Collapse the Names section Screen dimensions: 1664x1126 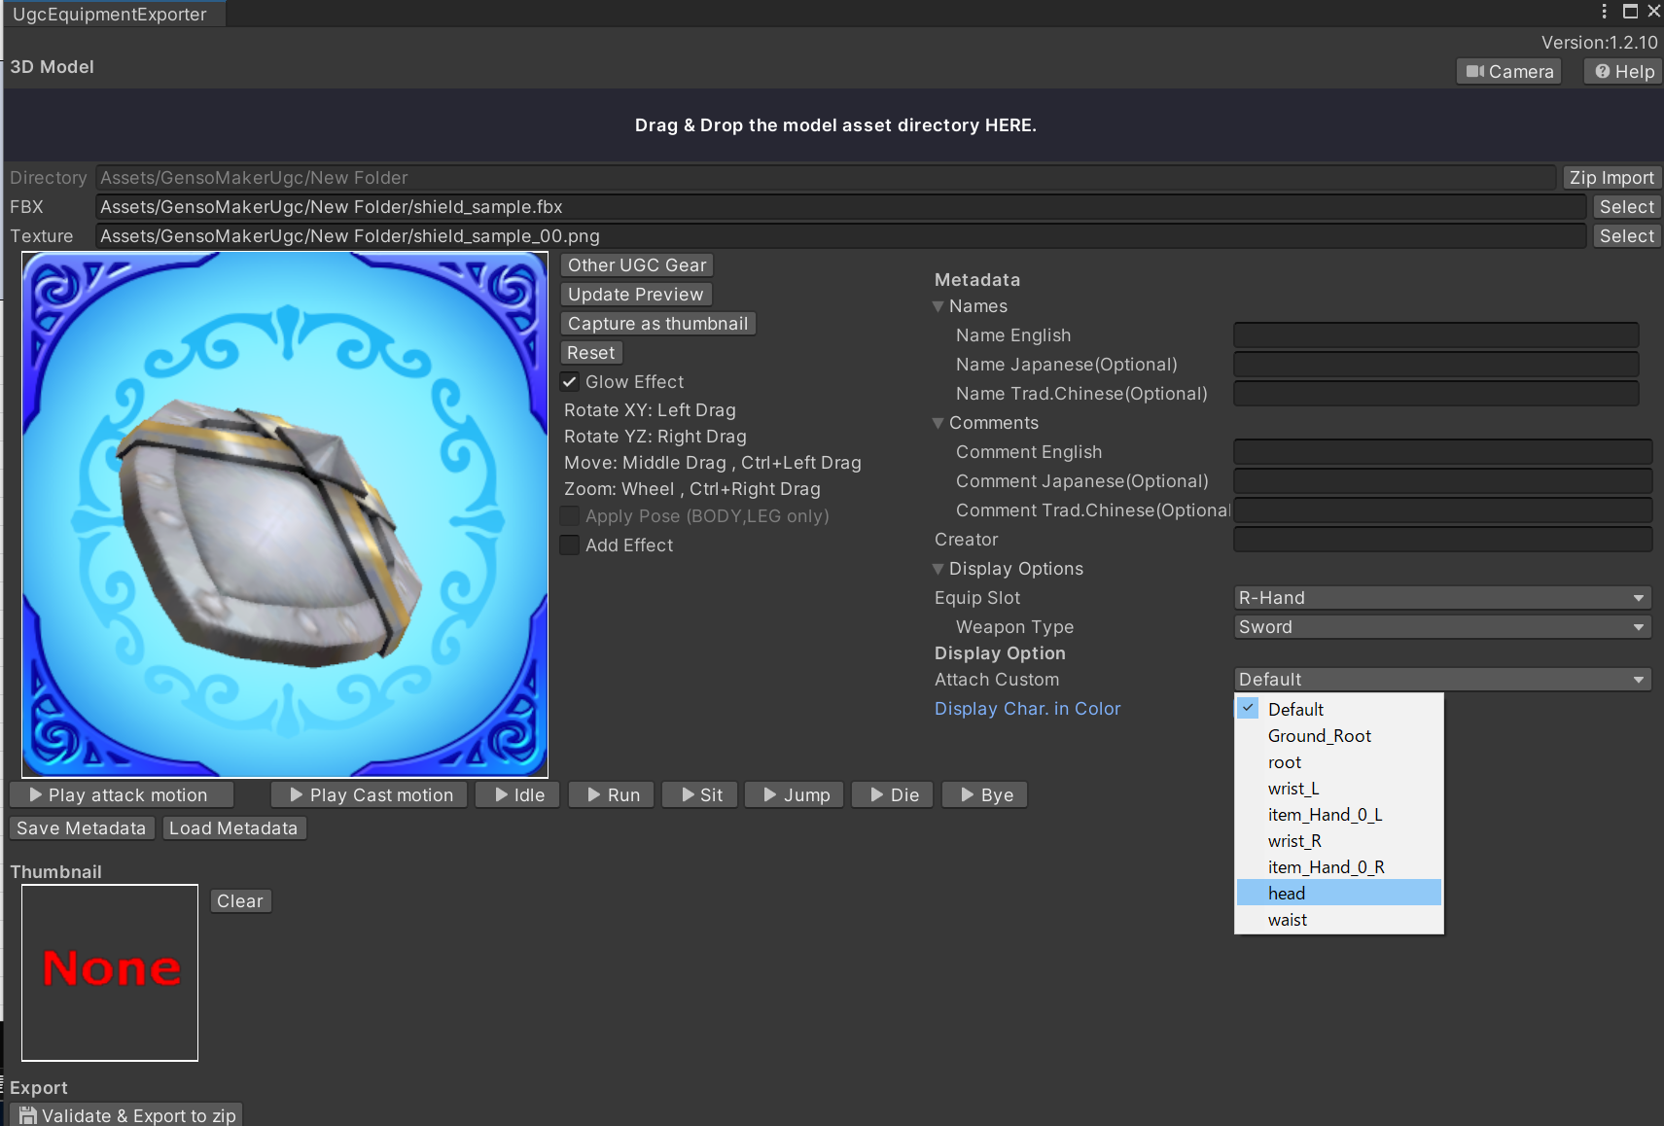(938, 306)
